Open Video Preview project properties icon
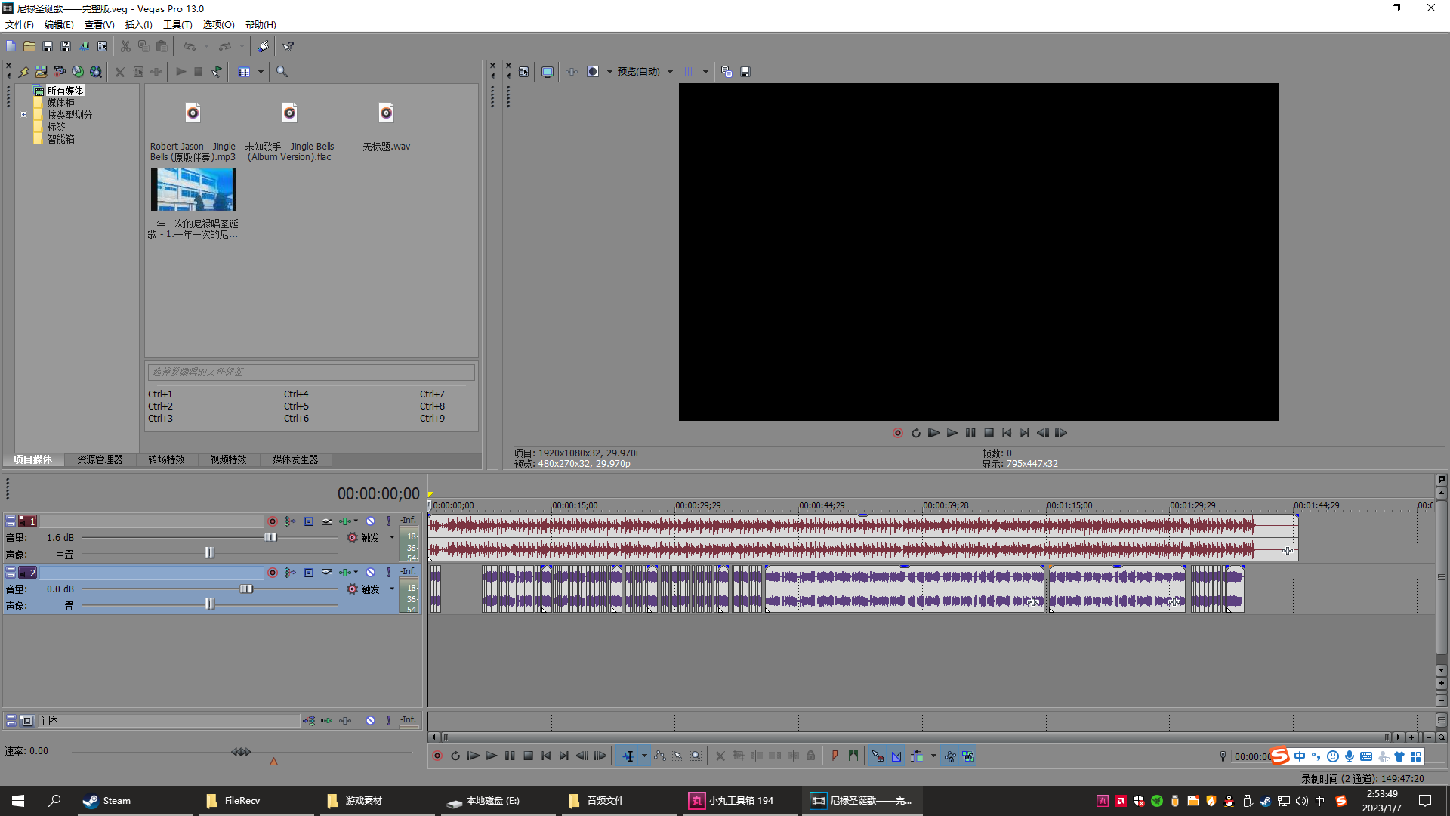This screenshot has height=816, width=1450. click(x=524, y=72)
